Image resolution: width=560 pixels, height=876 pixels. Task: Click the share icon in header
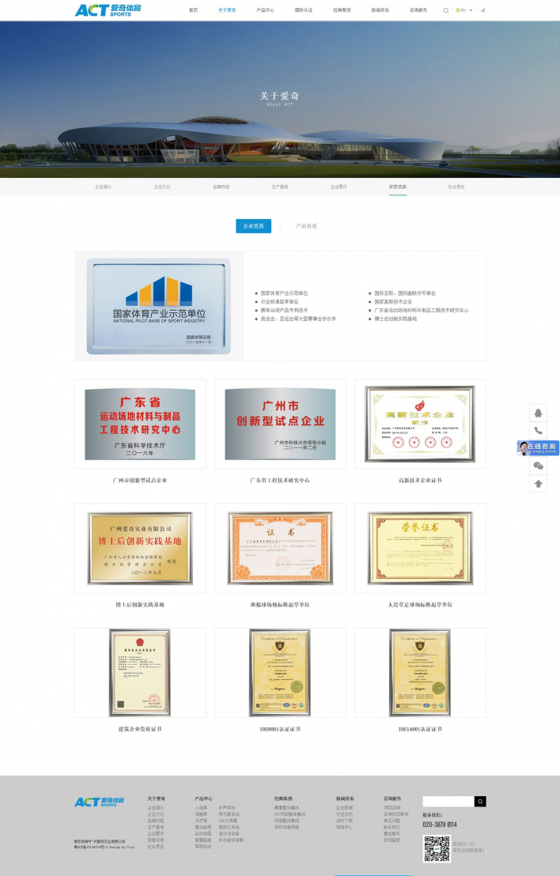coord(482,10)
